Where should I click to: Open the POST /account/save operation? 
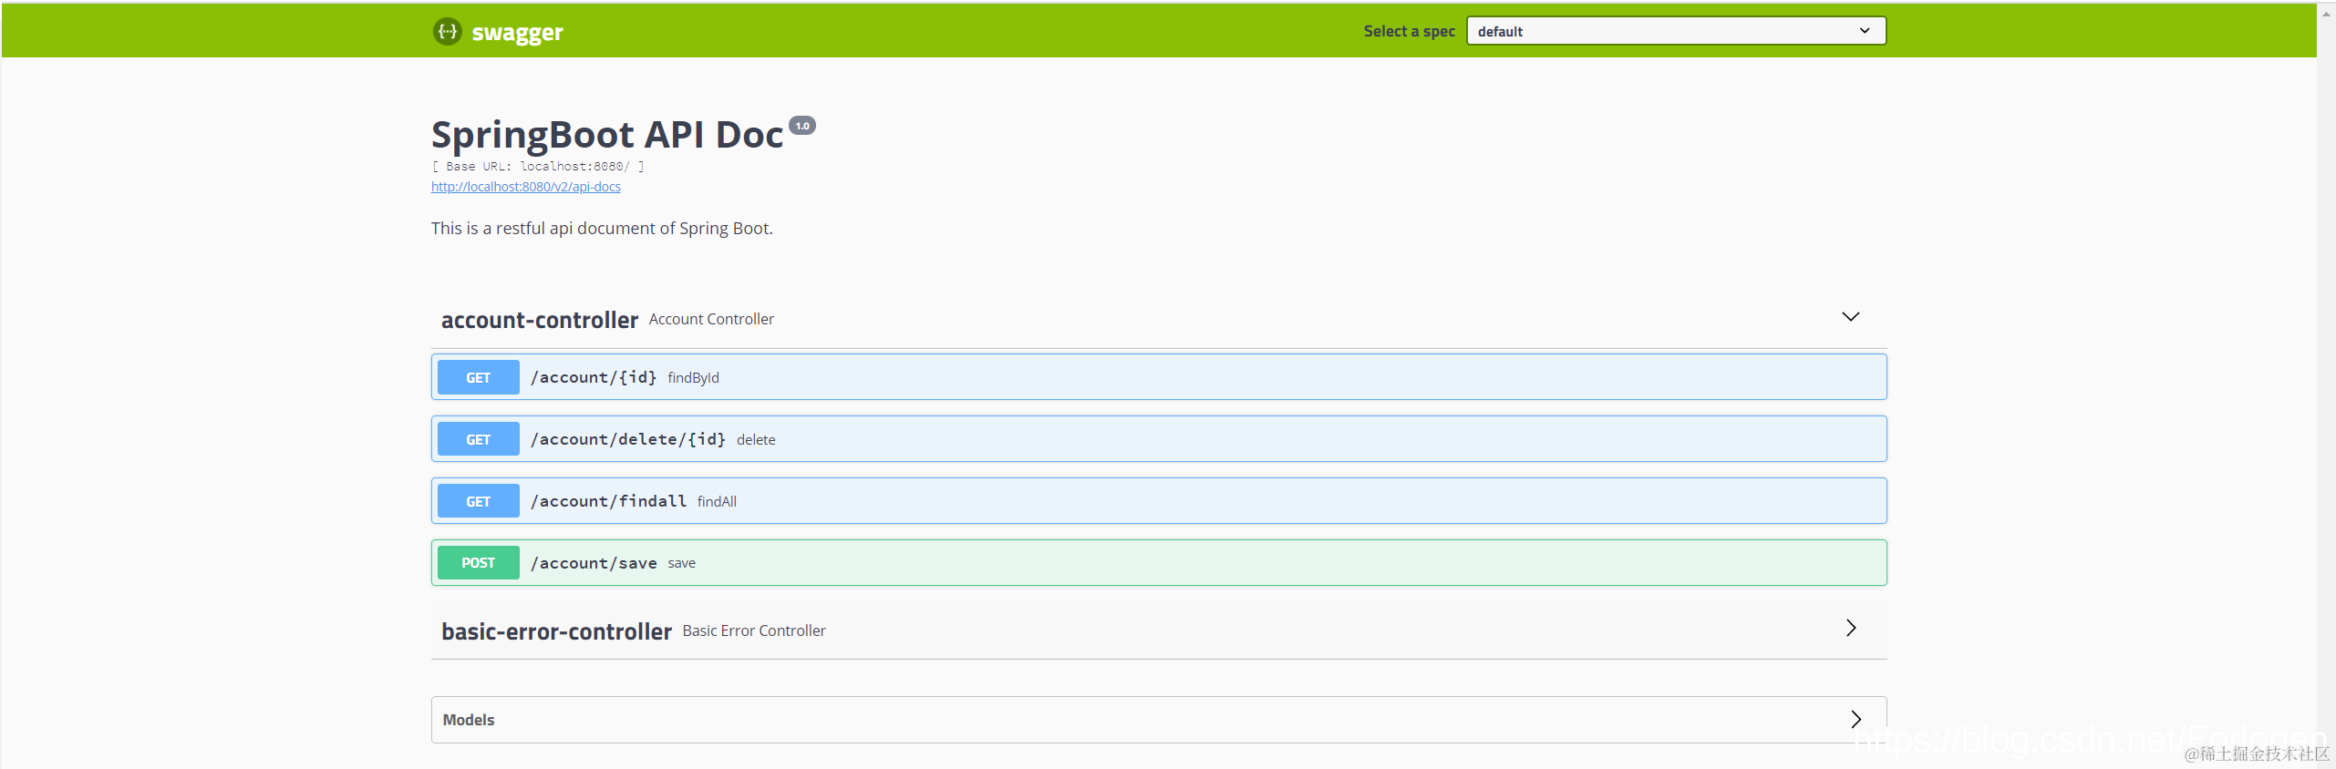[x=1159, y=563]
